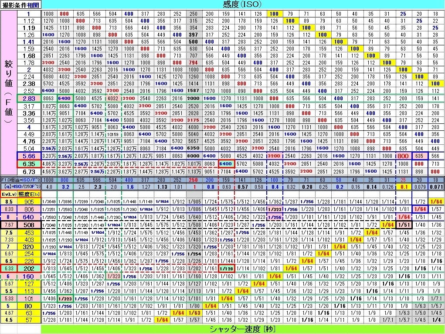Viewport: 445px width, 334px height.
Task: Select Ev value 5.33
Action: (x=9, y=299)
